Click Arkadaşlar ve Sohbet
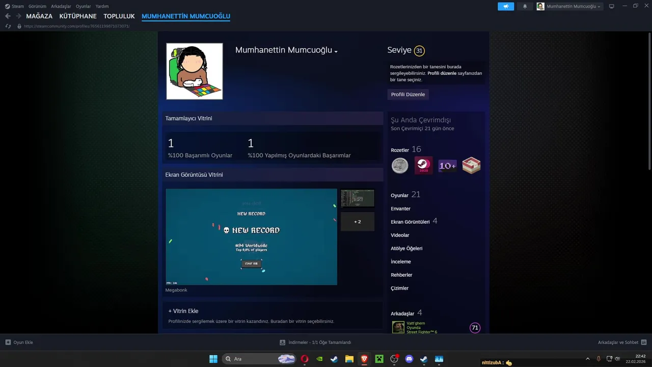 coord(618,342)
